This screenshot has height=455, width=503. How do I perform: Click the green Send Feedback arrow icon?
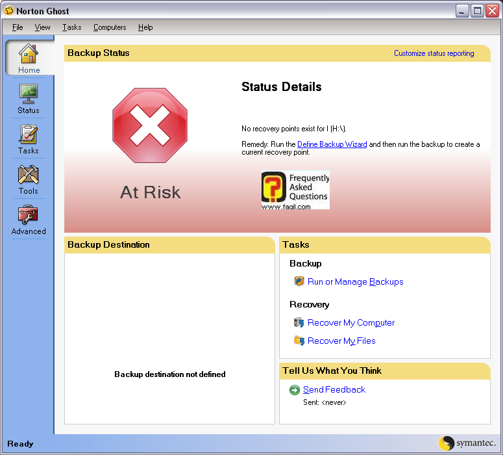coord(295,390)
